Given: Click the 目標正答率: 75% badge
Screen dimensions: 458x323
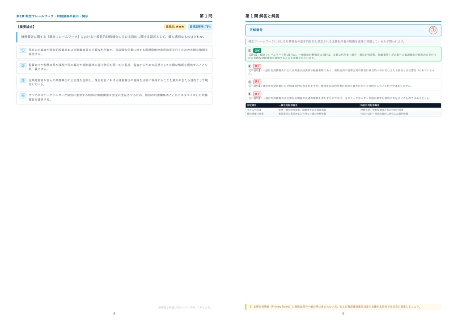Looking at the screenshot, I should (200, 27).
